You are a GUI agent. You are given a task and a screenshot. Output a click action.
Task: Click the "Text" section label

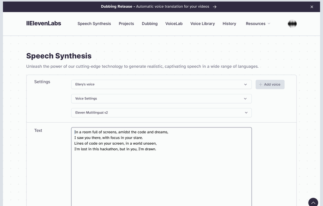click(x=38, y=130)
